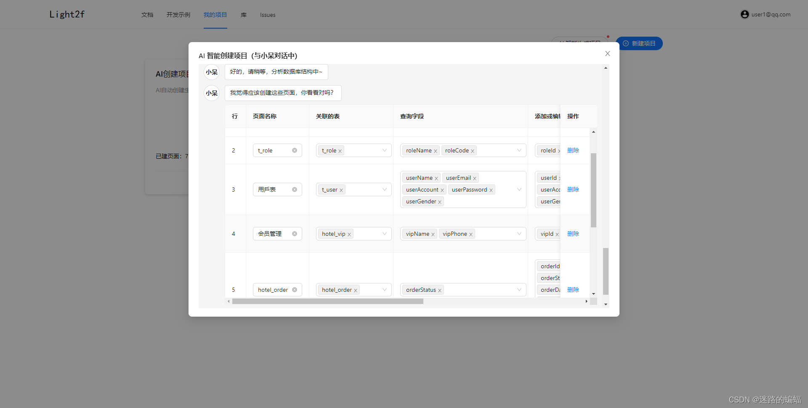Click the 页面名称 column header
808x408 pixels.
[265, 116]
